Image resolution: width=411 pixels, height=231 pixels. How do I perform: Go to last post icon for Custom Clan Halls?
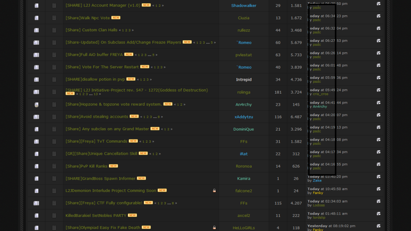tap(378, 28)
